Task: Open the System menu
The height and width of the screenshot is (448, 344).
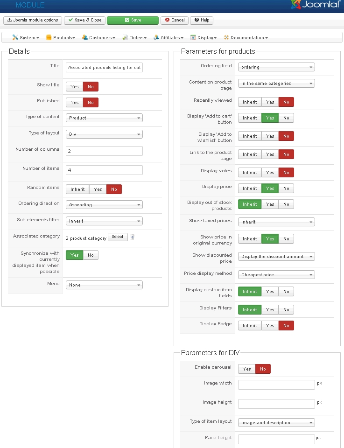Action: click(x=26, y=38)
